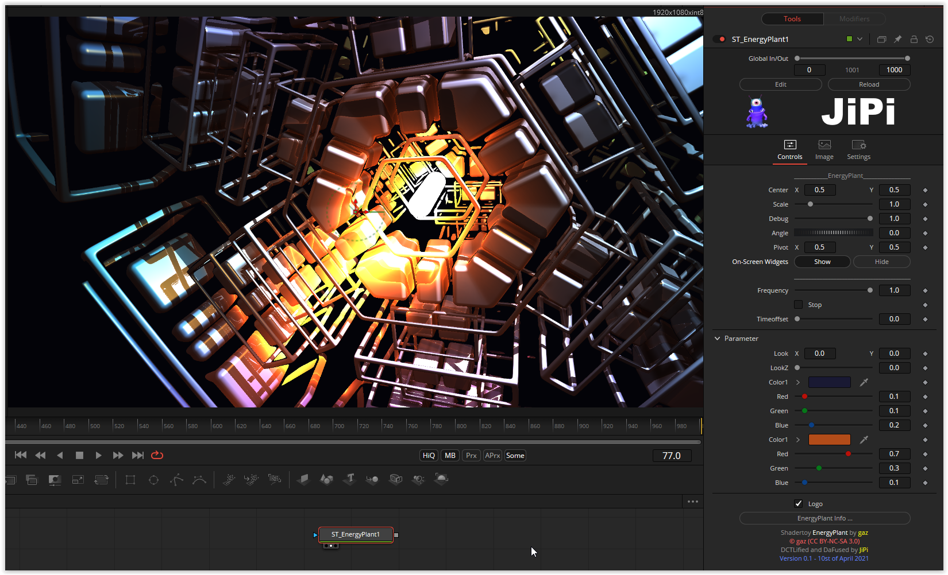Show on-screen widgets
The image size is (948, 575).
(822, 262)
